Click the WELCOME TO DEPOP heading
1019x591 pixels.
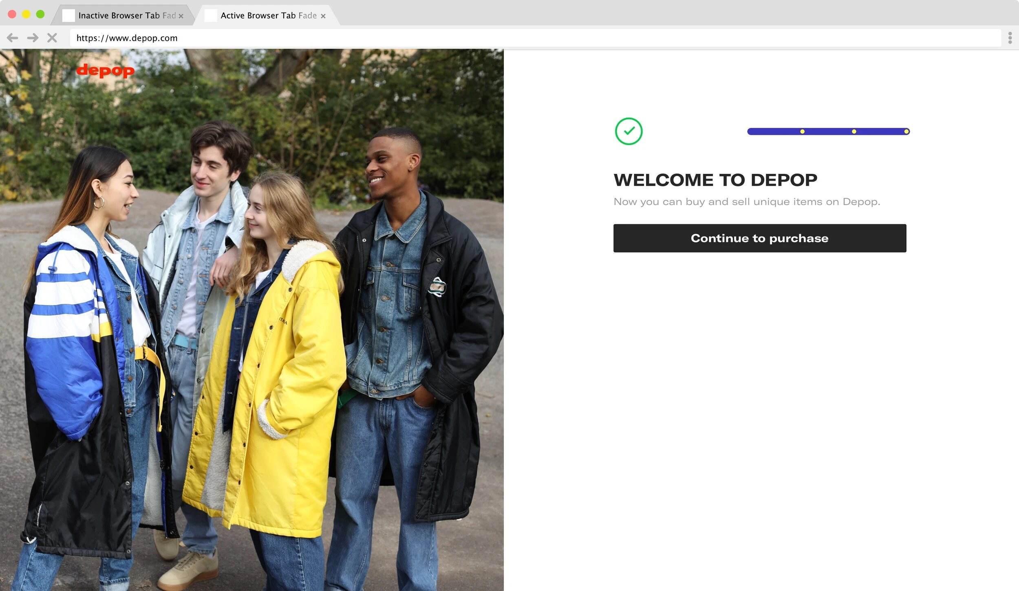tap(715, 180)
